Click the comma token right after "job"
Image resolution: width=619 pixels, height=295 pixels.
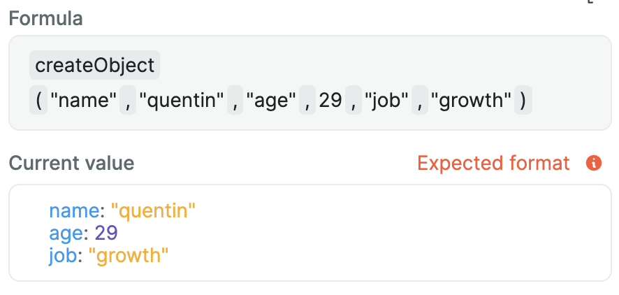coord(419,101)
